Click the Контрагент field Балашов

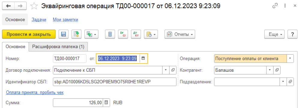pos(240,70)
